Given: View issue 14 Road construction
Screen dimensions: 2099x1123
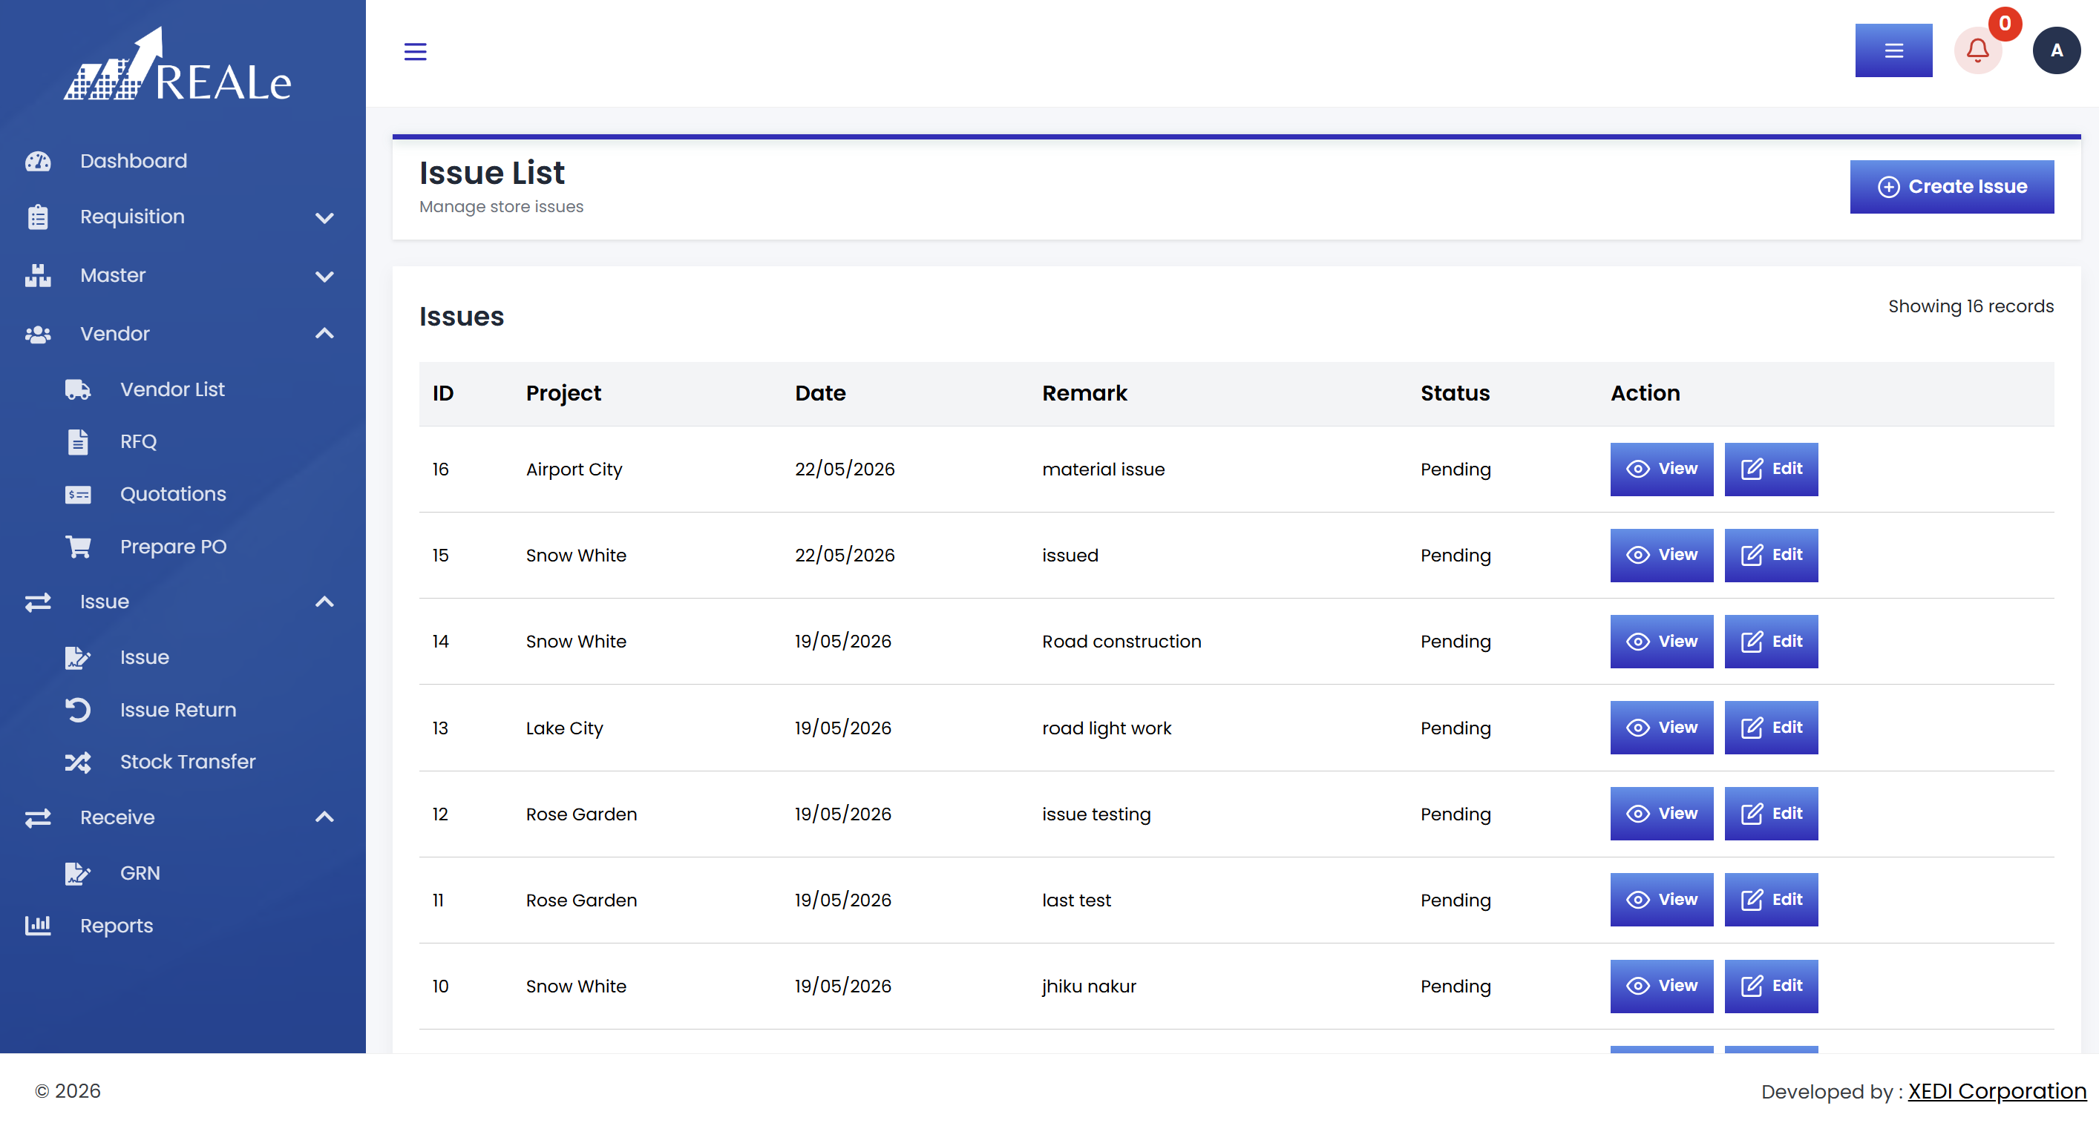Looking at the screenshot, I should (x=1661, y=642).
